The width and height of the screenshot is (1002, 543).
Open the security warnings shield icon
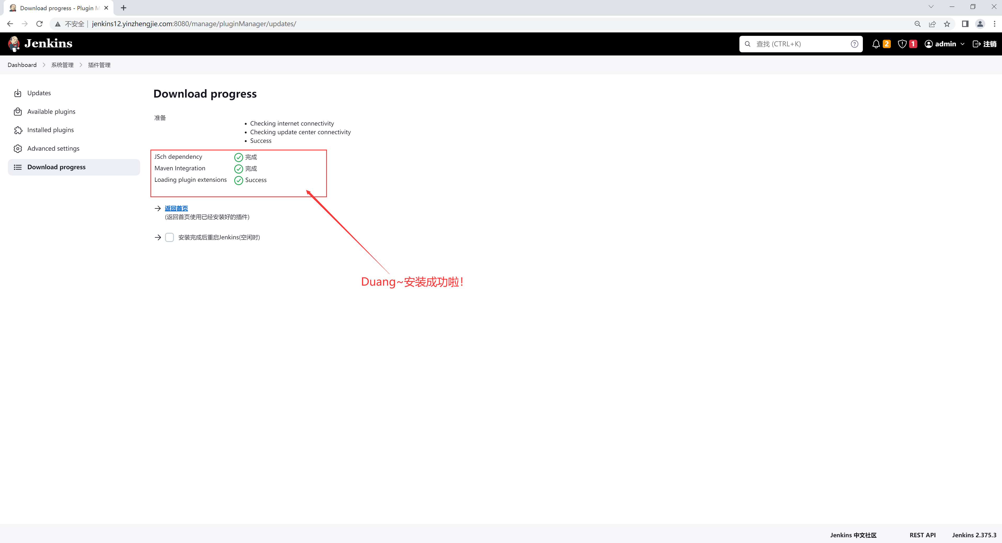click(902, 44)
